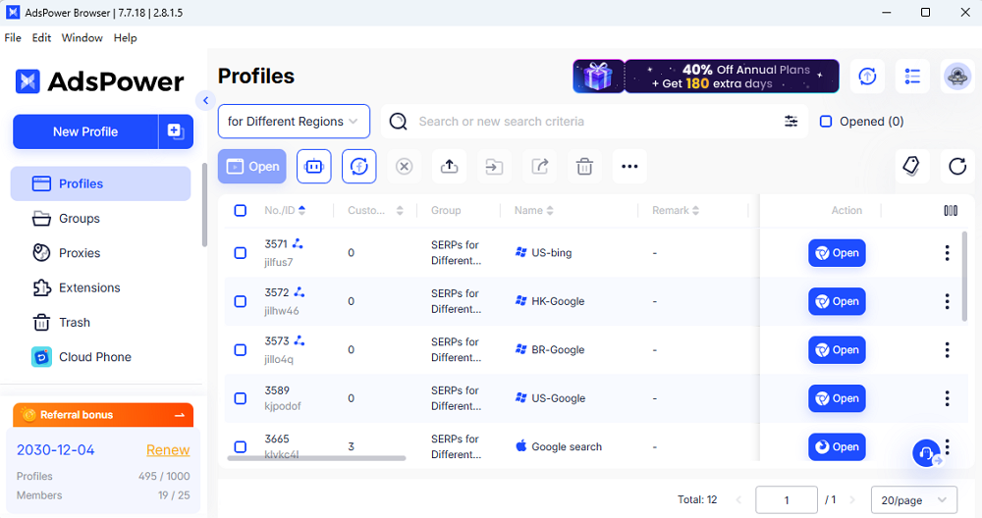Click the page number input box
This screenshot has height=518, width=982.
(787, 500)
